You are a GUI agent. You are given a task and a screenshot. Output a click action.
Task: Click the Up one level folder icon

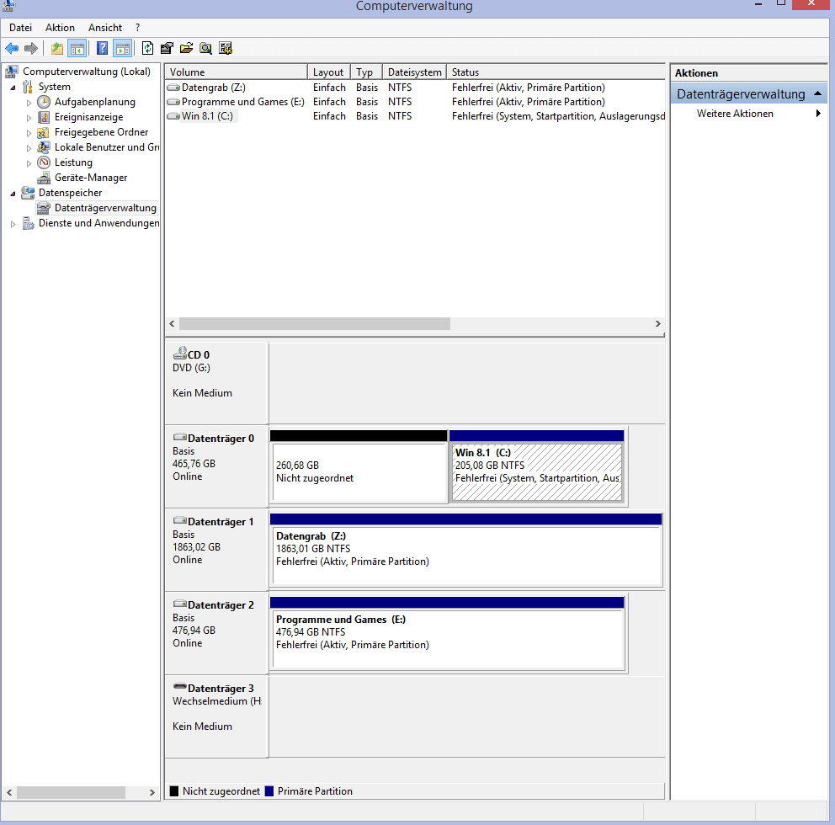[x=56, y=49]
